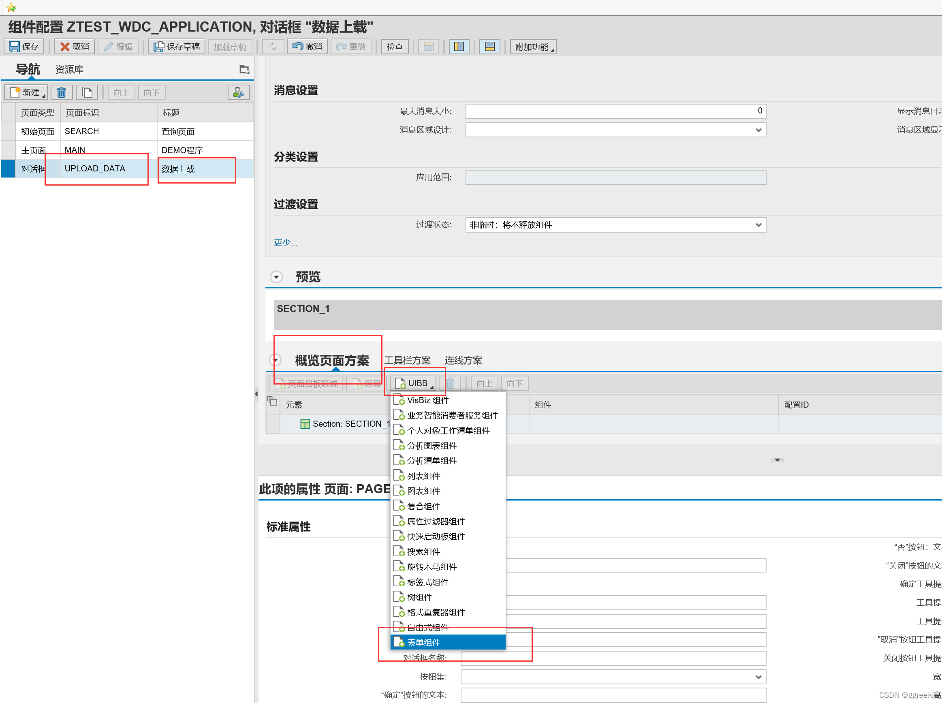
Task: Switch to the 工具栏方案 tab
Action: click(x=407, y=361)
